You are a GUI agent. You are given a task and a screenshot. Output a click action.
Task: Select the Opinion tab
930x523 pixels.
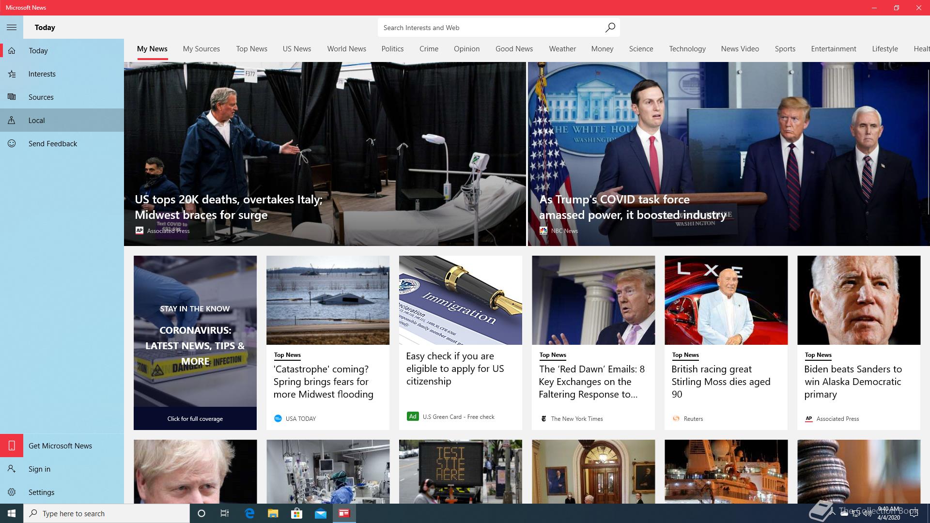(466, 49)
